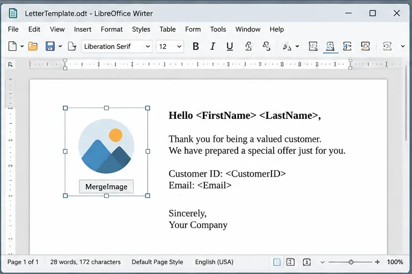Image resolution: width=412 pixels, height=274 pixels.
Task: Click the Email placeholder line
Action: (x=200, y=185)
